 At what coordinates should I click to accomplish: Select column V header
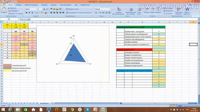[x=193, y=22]
